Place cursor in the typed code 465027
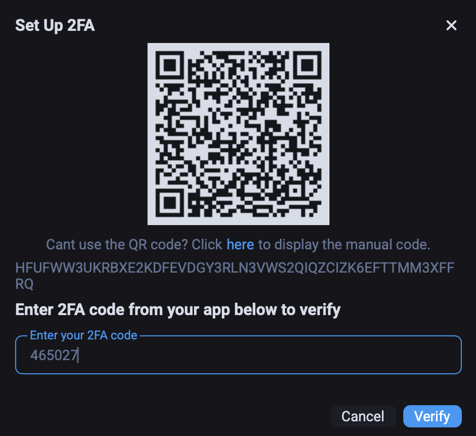The width and height of the screenshot is (476, 436). pos(54,355)
